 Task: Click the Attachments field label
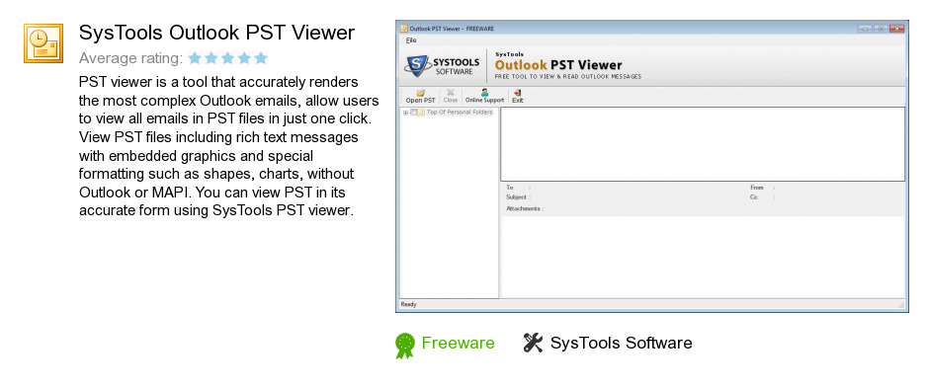point(525,209)
